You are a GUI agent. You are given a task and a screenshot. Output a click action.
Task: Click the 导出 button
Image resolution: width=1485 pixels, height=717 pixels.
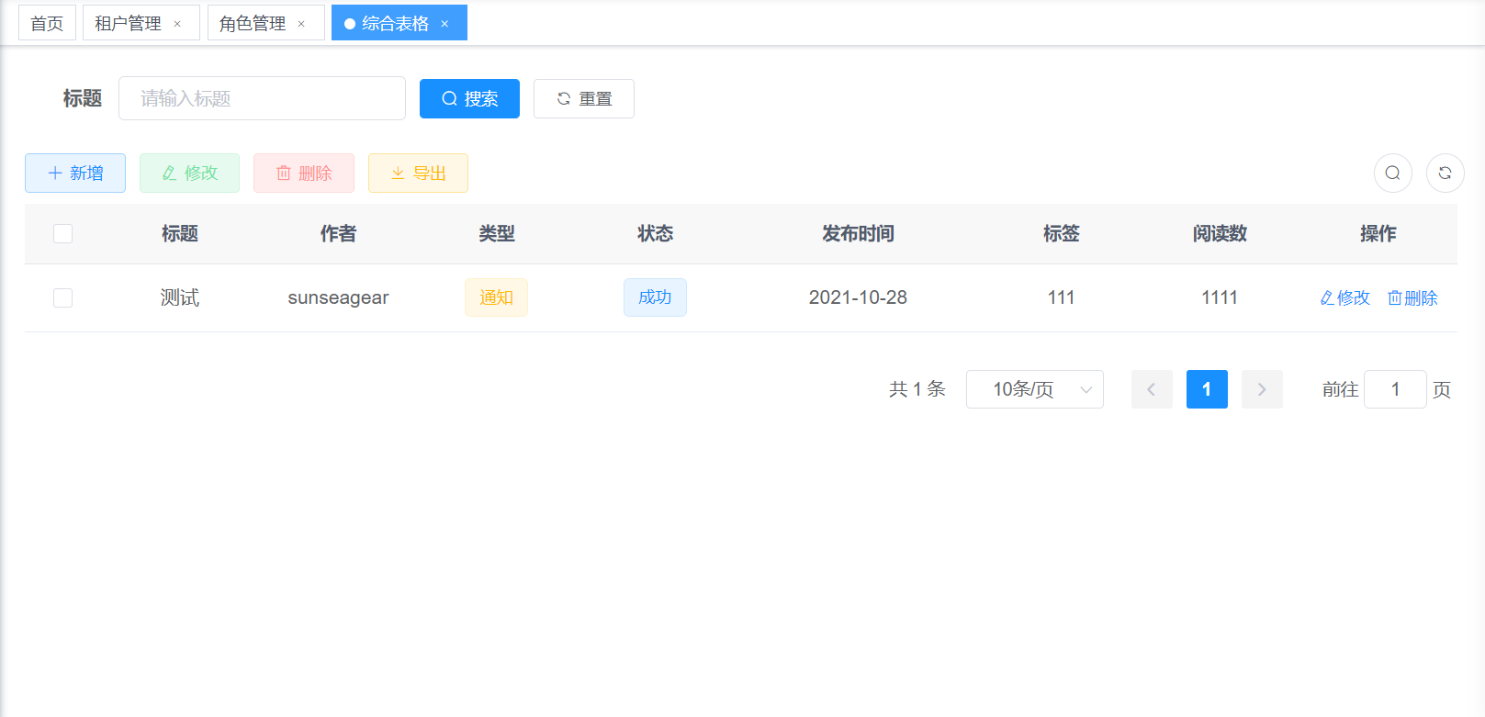pos(418,173)
